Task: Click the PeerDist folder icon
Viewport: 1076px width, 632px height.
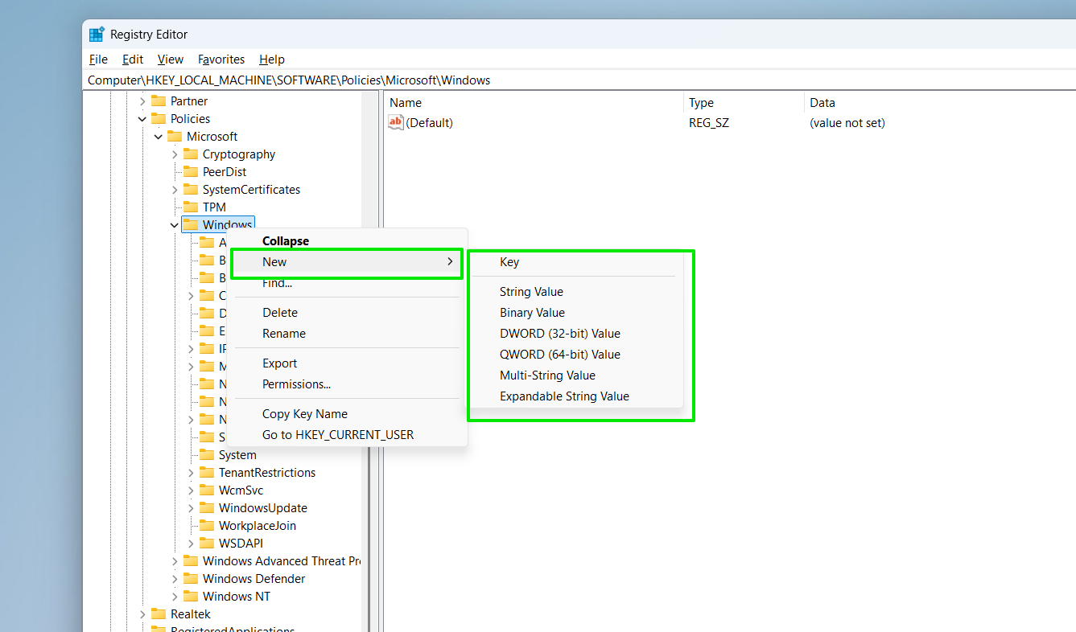Action: [x=191, y=172]
